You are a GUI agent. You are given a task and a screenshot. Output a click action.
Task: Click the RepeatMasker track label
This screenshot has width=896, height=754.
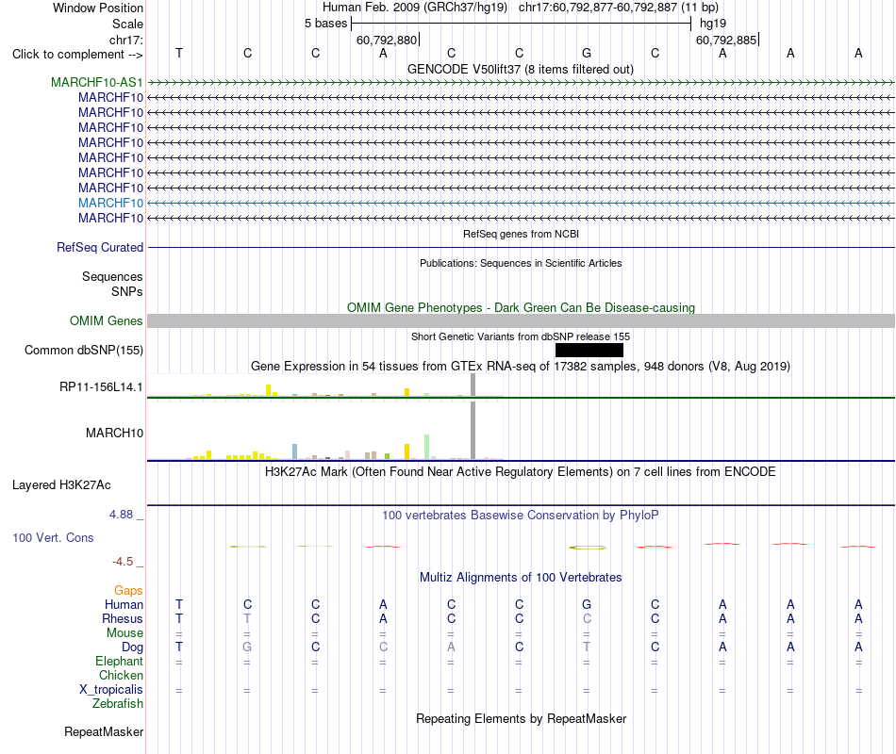tap(104, 731)
